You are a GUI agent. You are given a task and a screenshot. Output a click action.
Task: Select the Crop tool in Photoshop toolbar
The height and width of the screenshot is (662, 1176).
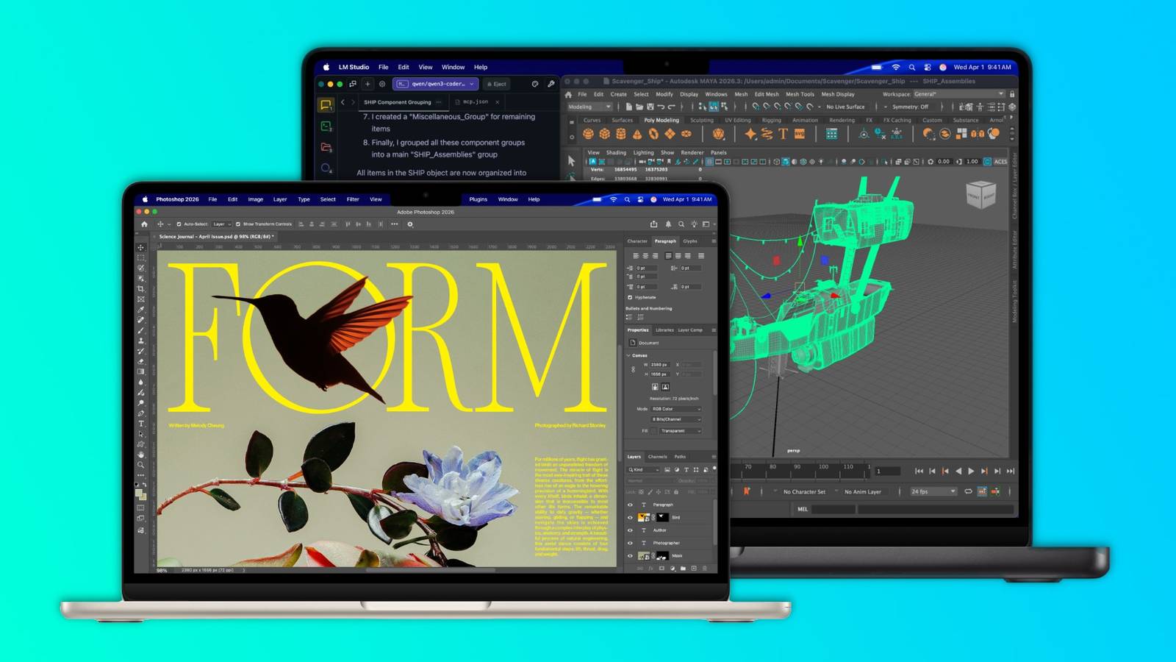141,289
